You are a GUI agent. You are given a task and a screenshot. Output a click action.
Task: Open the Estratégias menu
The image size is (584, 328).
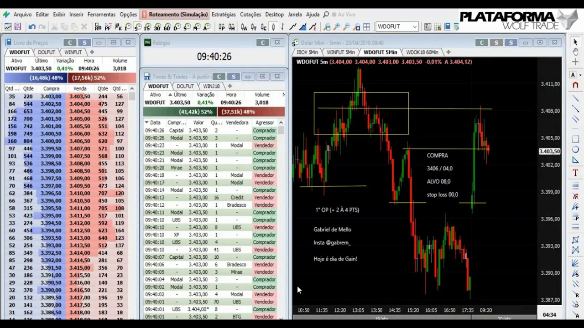click(224, 15)
